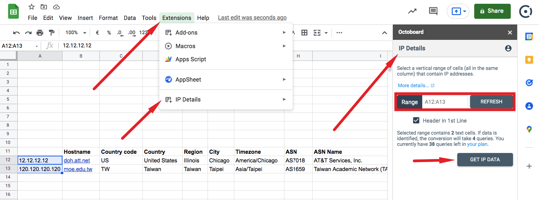Move document to folder icon
The image size is (539, 200).
click(x=44, y=7)
